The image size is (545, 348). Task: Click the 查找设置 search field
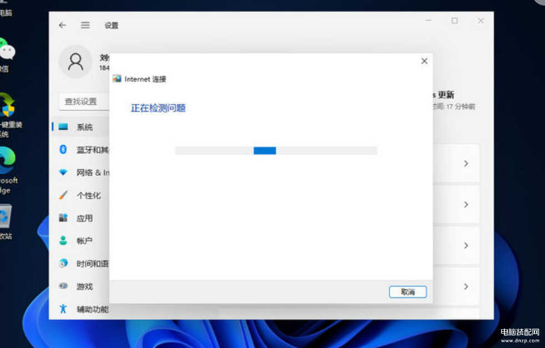(84, 102)
